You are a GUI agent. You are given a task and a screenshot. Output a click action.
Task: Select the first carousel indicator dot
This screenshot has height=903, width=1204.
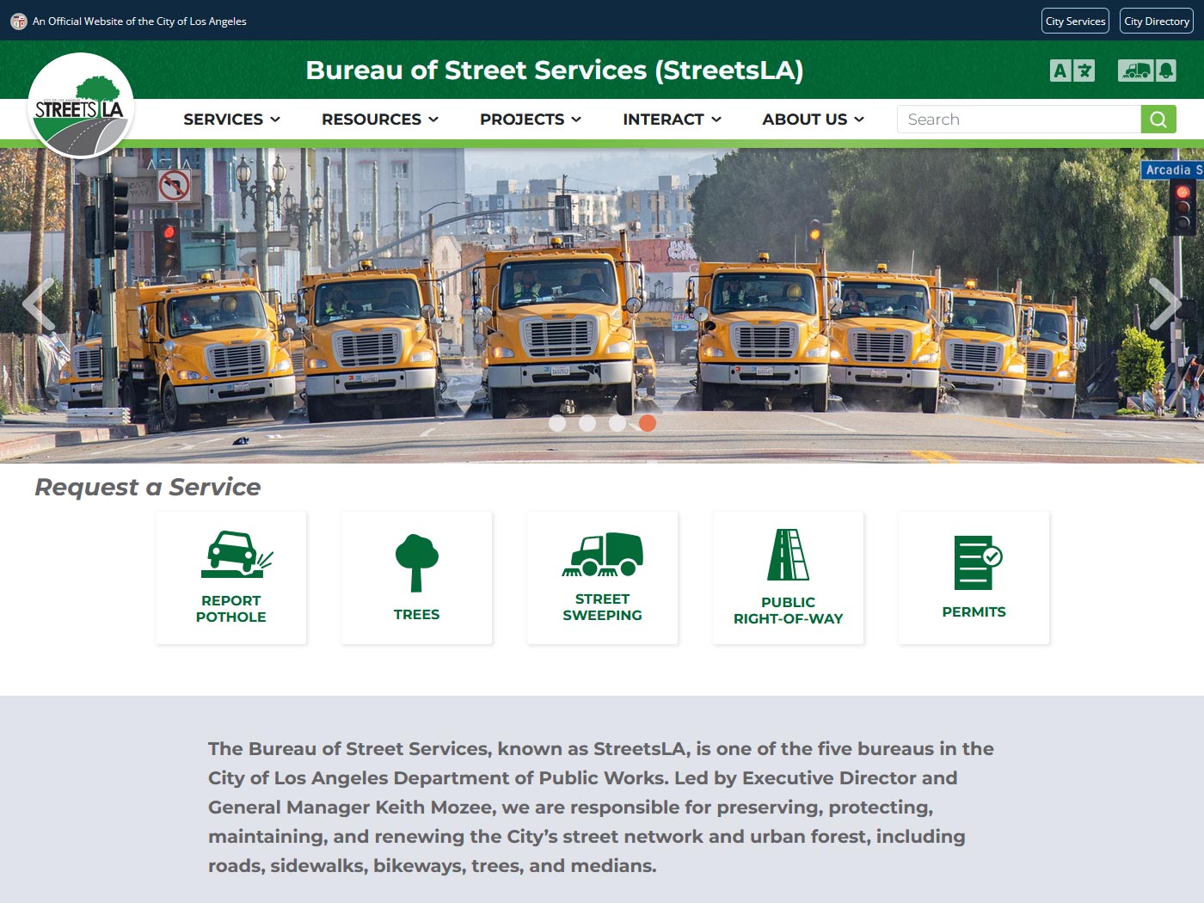point(558,423)
